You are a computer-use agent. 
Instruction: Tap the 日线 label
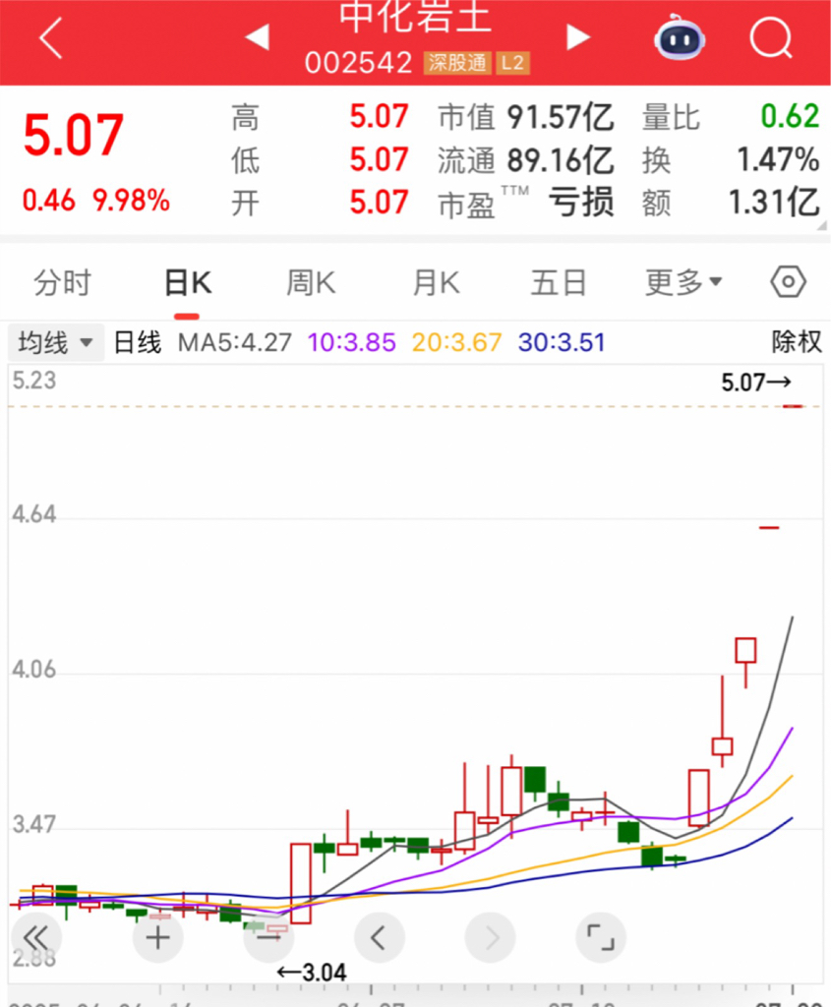click(x=138, y=342)
